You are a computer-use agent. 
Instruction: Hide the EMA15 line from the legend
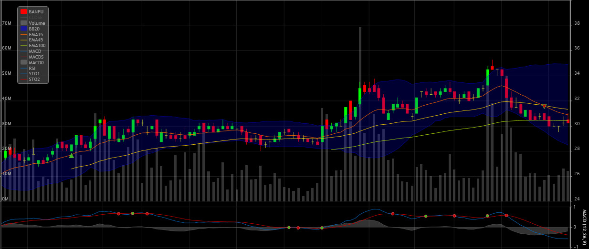tap(32, 34)
